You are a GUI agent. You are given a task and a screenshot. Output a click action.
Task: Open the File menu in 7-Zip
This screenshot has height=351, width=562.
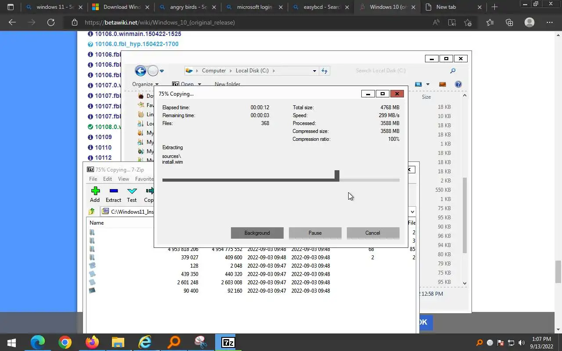[x=93, y=179]
